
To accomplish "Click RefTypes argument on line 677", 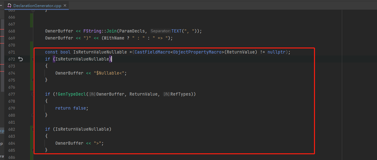I will pyautogui.click(x=181, y=94).
